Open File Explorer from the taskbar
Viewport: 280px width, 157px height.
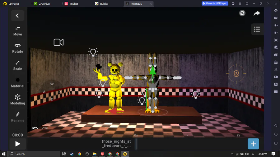click(x=95, y=154)
